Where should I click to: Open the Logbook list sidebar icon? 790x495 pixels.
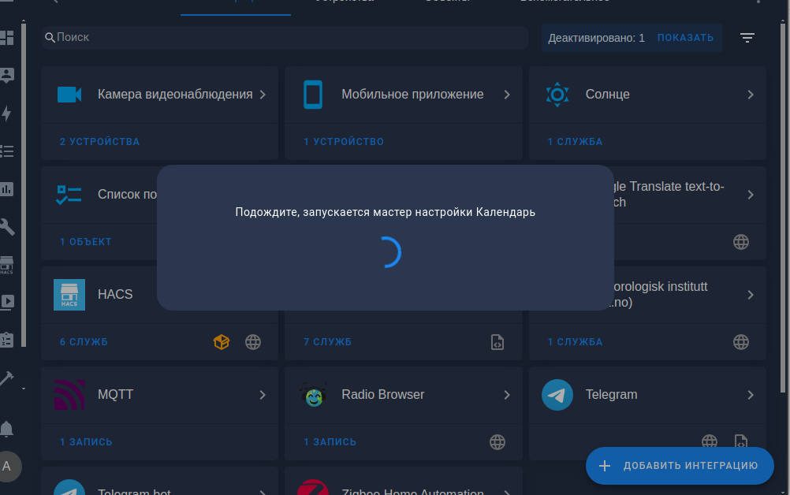coord(6,151)
